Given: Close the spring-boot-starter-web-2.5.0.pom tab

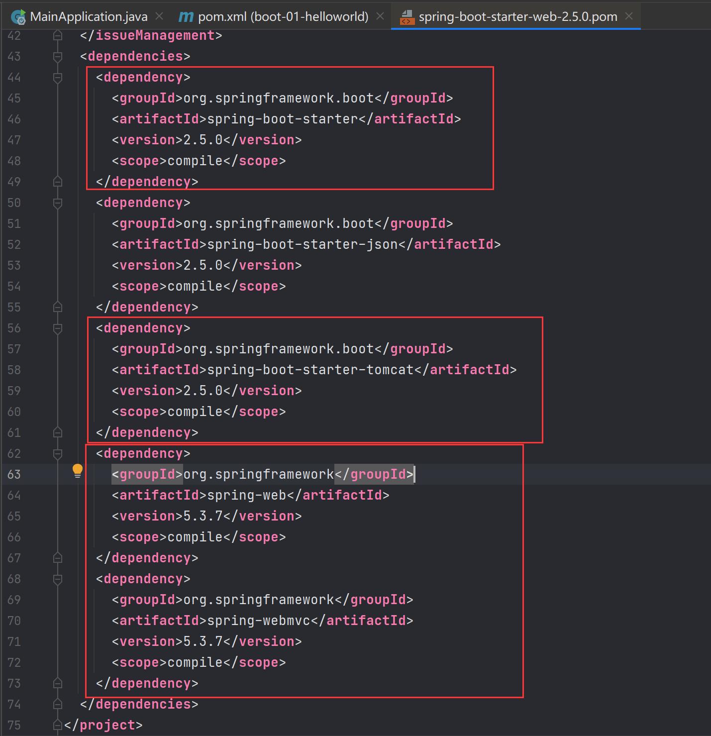Looking at the screenshot, I should [629, 16].
